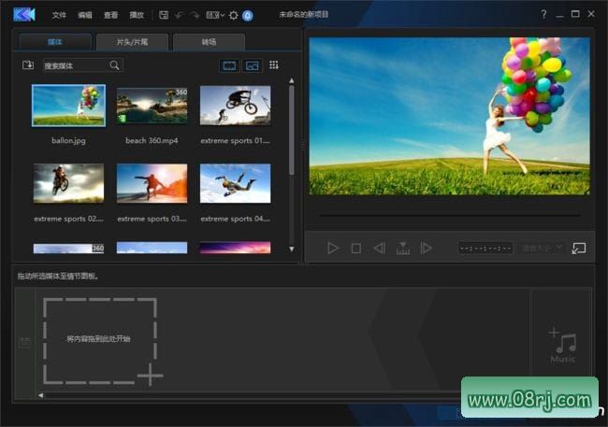Switch to the 片头/片尾 tab
Image resolution: width=608 pixels, height=427 pixels.
click(132, 42)
